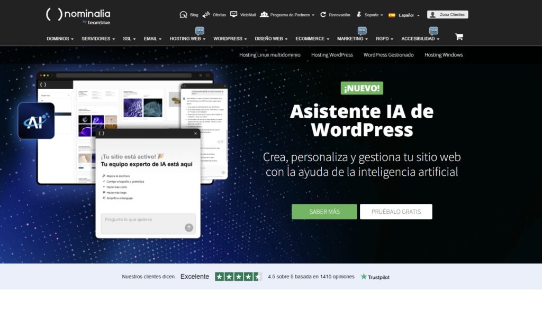Expand the SSL menu
The image size is (542, 311).
[129, 39]
